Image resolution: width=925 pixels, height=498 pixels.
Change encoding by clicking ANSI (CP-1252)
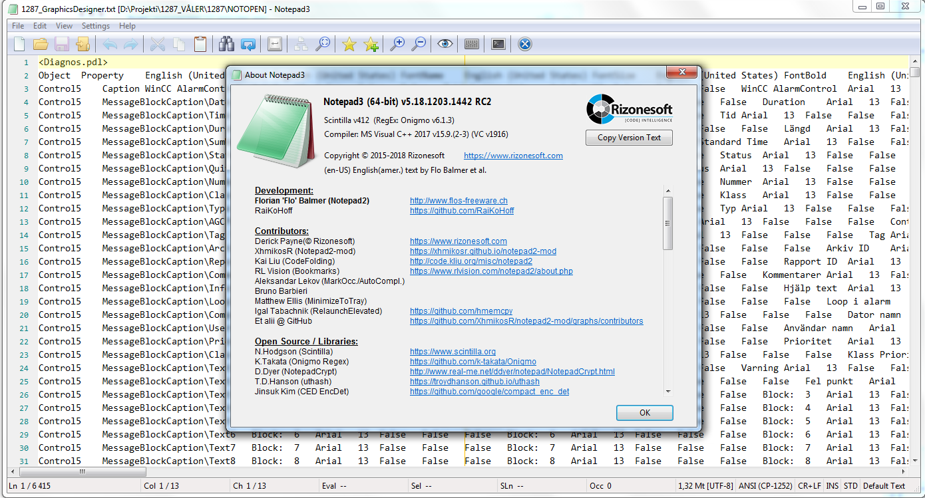765,485
